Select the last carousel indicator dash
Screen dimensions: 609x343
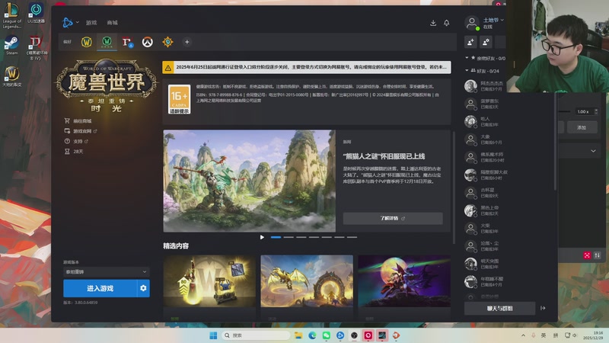pos(352,237)
